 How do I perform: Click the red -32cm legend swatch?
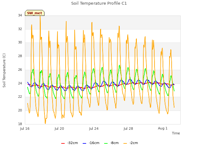coord(63,143)
